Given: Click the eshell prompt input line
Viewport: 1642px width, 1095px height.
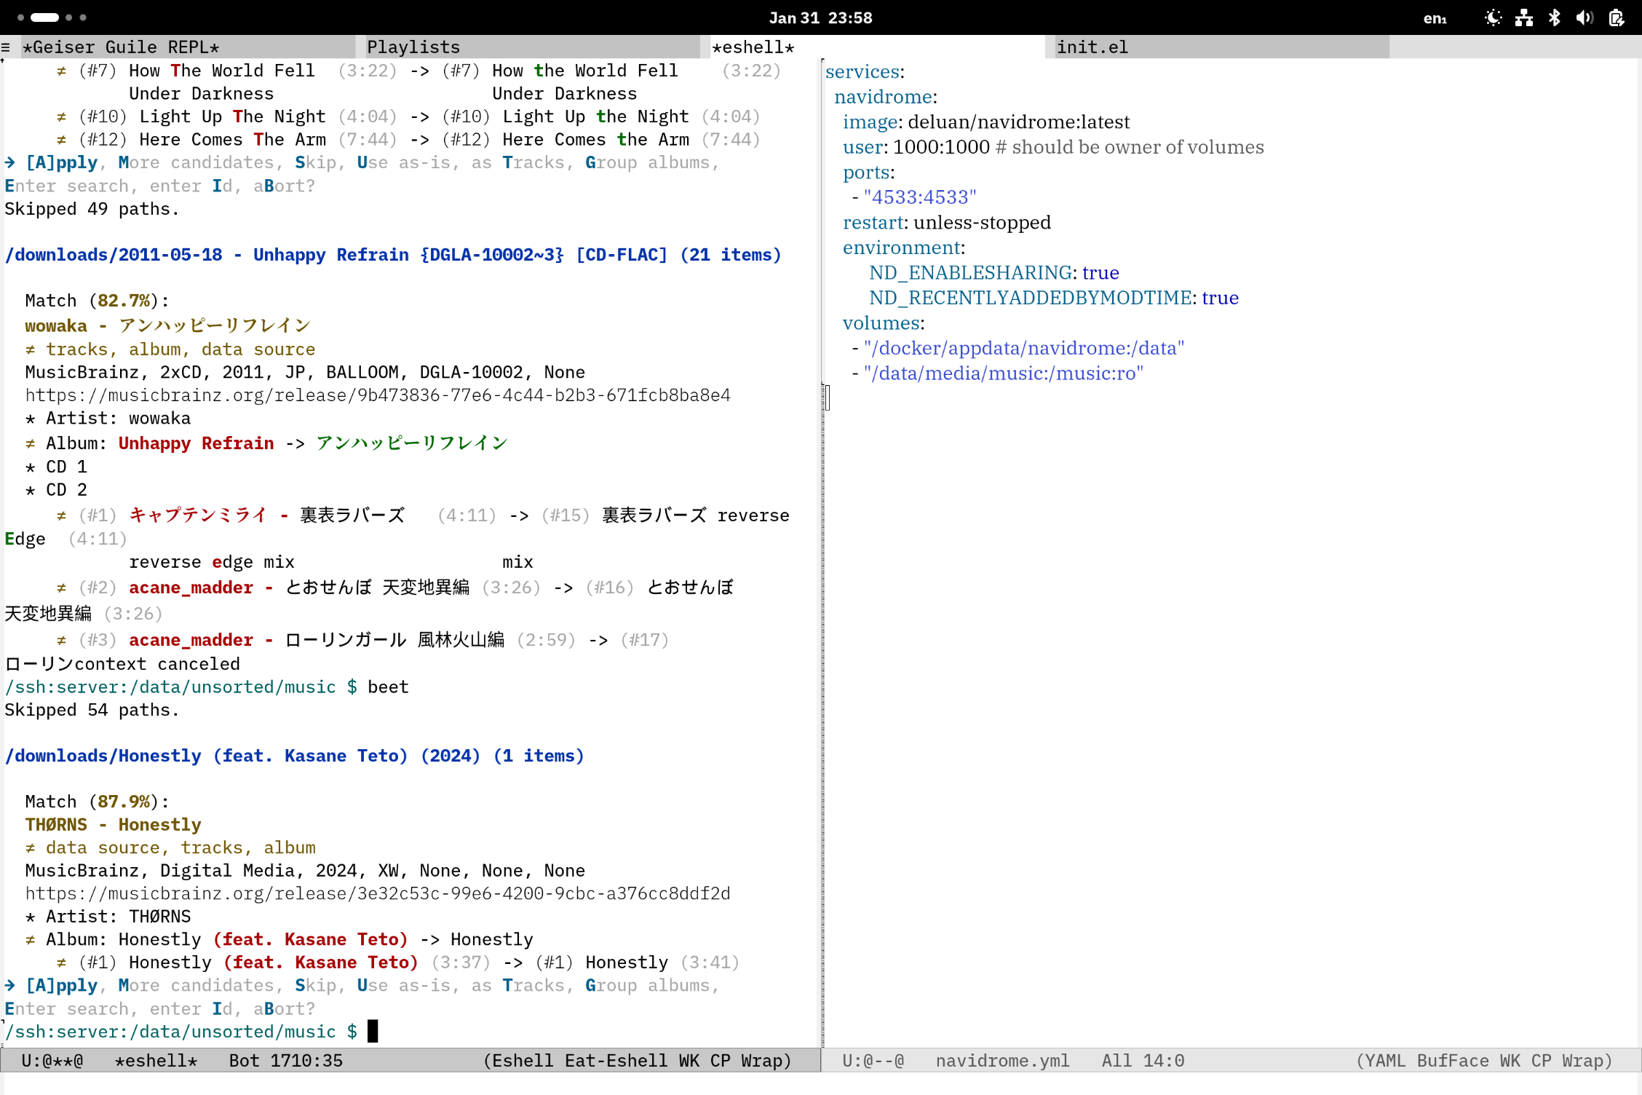Looking at the screenshot, I should tap(373, 1032).
